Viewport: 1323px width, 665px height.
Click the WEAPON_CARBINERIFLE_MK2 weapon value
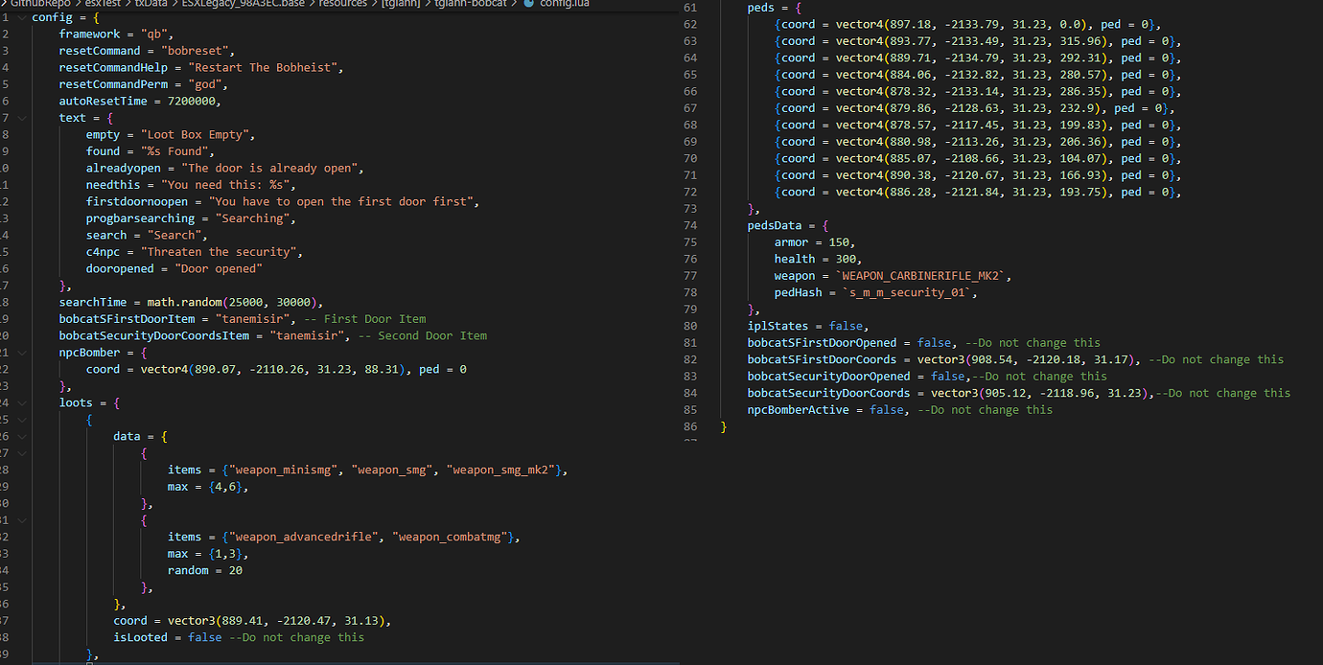click(x=922, y=276)
